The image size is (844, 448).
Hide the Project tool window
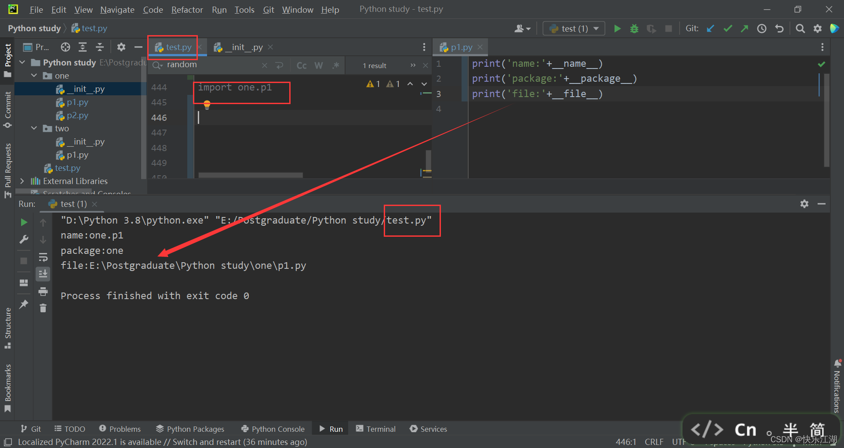[138, 47]
